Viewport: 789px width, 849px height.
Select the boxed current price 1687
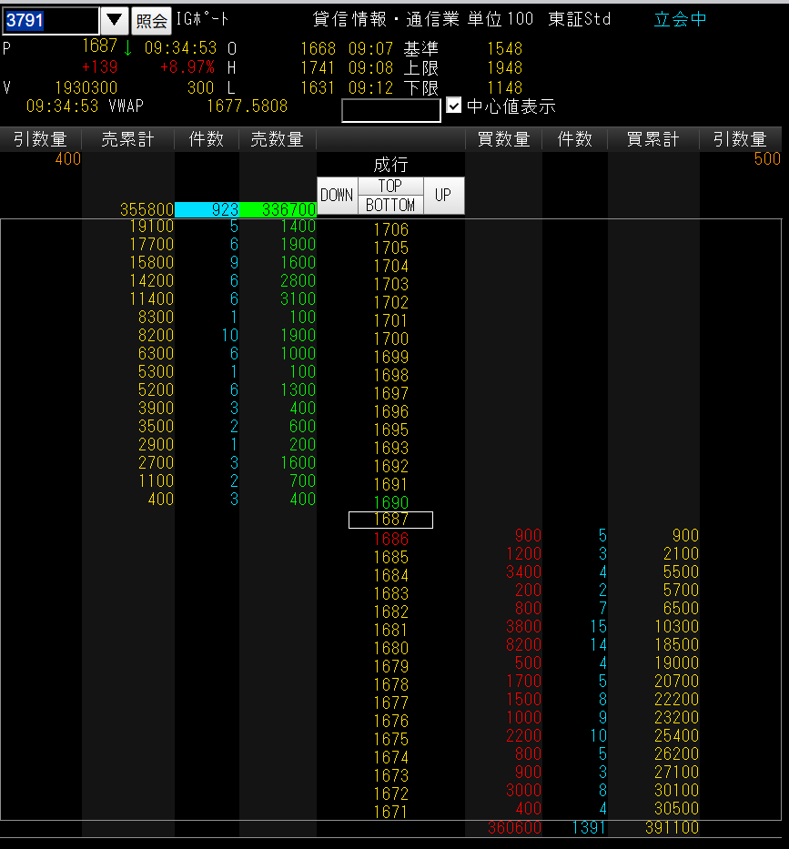point(390,520)
